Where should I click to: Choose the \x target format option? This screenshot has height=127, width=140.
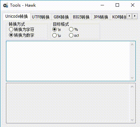pos(57,29)
